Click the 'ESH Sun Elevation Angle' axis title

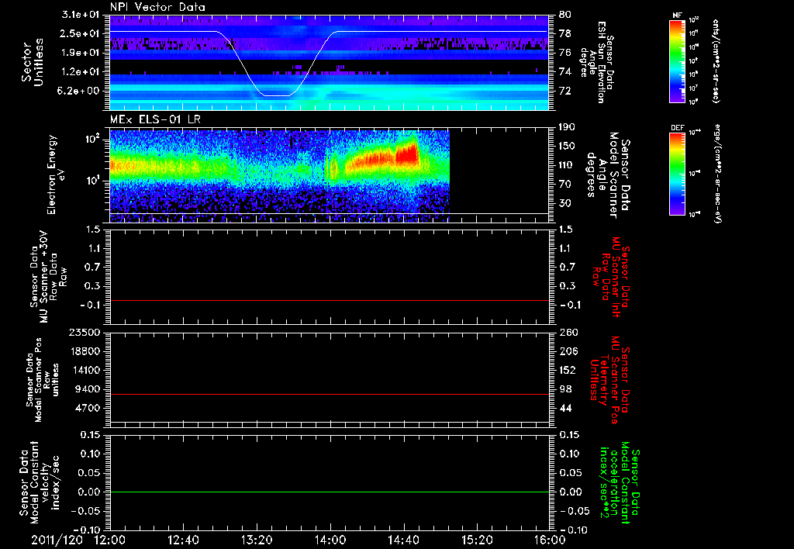click(x=596, y=62)
